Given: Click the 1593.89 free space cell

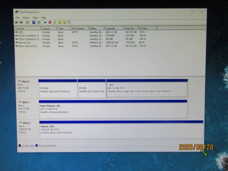Looking at the screenshot, I should coord(131,43).
